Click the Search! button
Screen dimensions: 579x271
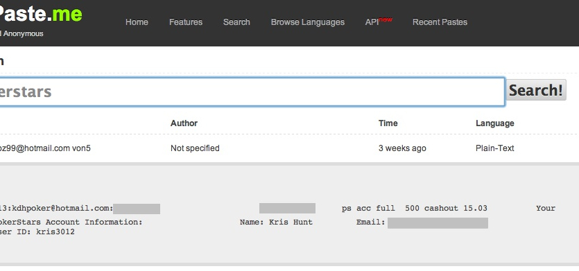[x=536, y=90]
